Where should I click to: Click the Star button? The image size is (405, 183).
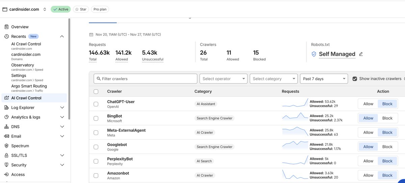[x=81, y=9]
